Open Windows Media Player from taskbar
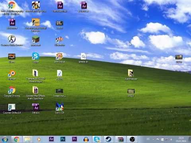 click(x=39, y=139)
